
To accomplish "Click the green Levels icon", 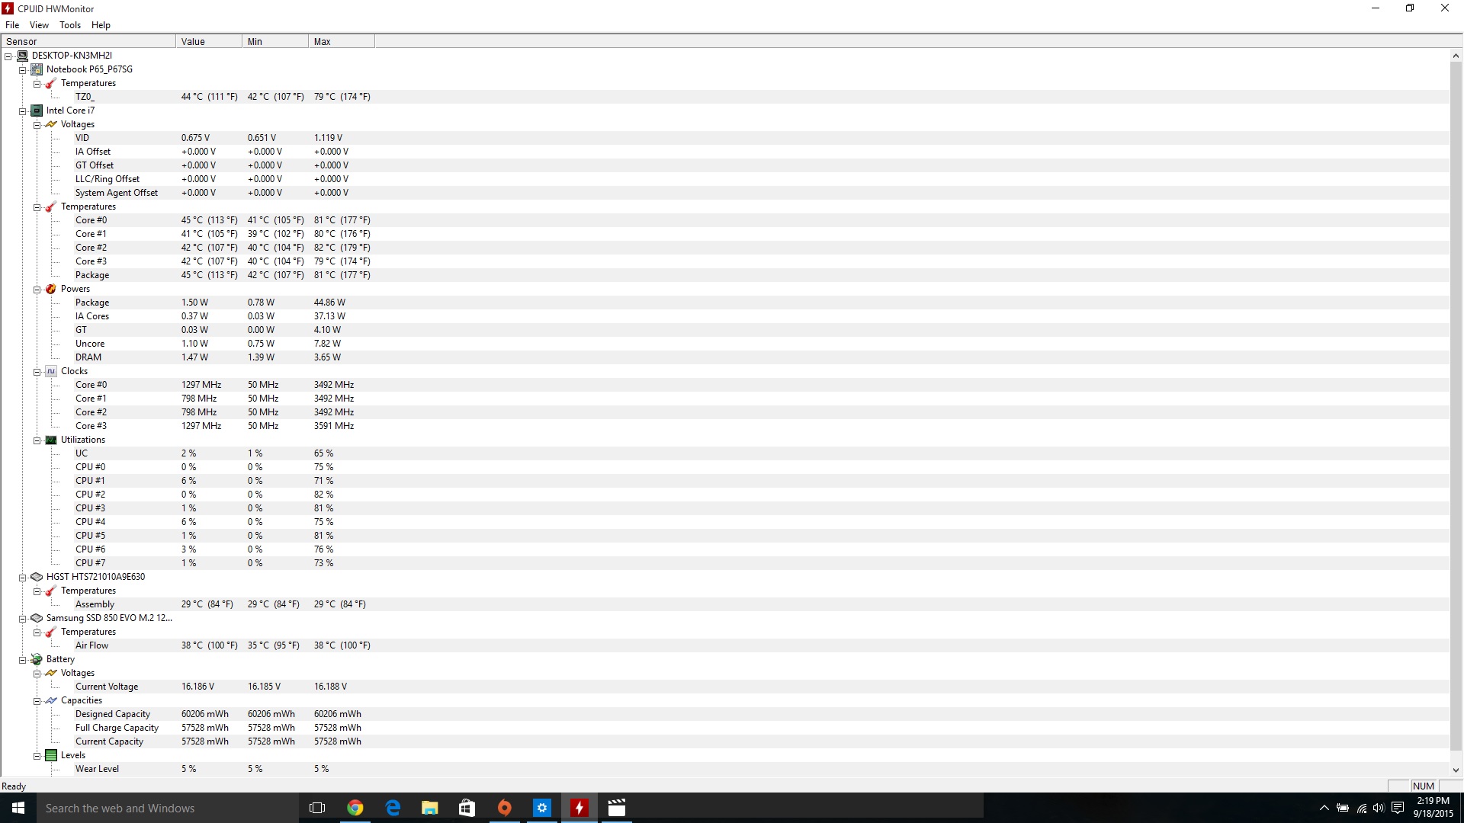I will click(51, 755).
